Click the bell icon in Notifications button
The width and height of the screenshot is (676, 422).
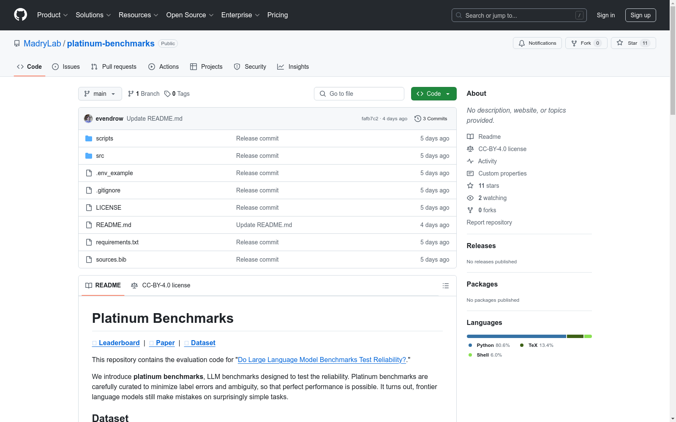522,43
